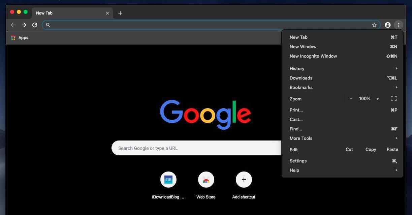Click Paste in the Edit row
Screen dimensions: 412x215
(x=392, y=149)
